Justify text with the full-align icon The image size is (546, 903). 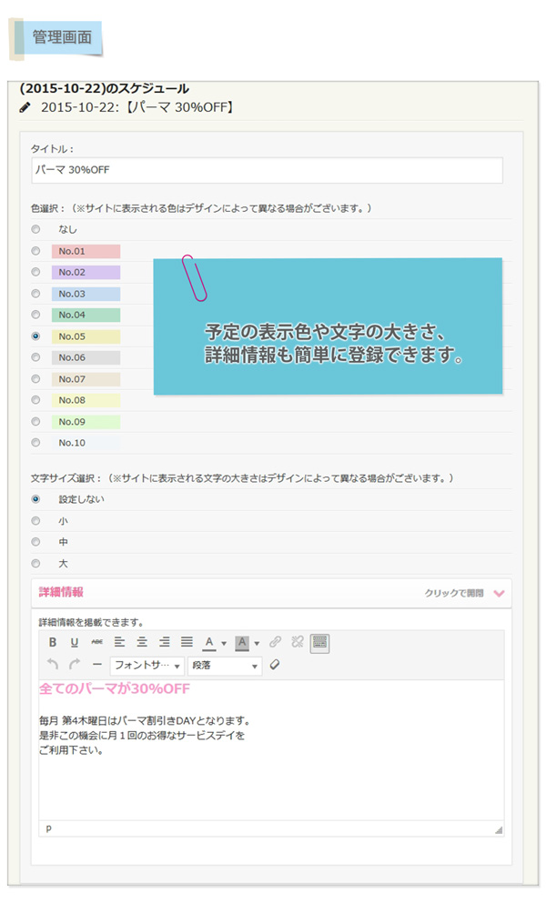pyautogui.click(x=187, y=642)
